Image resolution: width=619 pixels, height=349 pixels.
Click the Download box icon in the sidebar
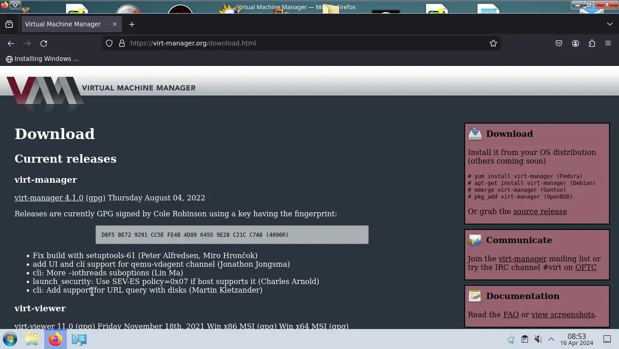(475, 134)
